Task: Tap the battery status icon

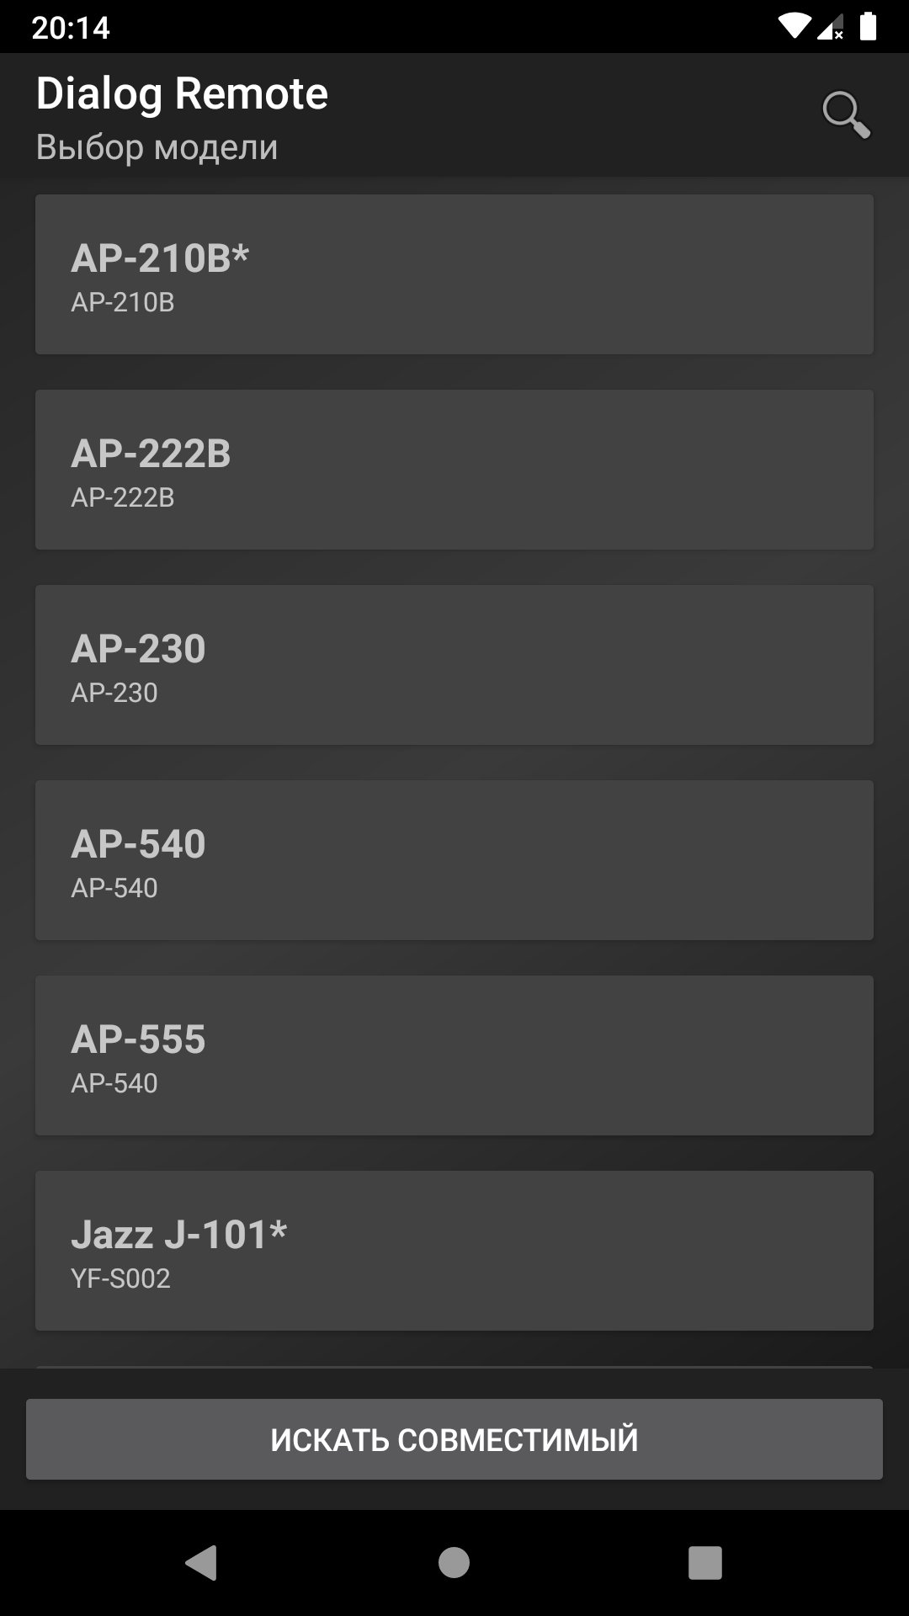Action: (x=869, y=27)
